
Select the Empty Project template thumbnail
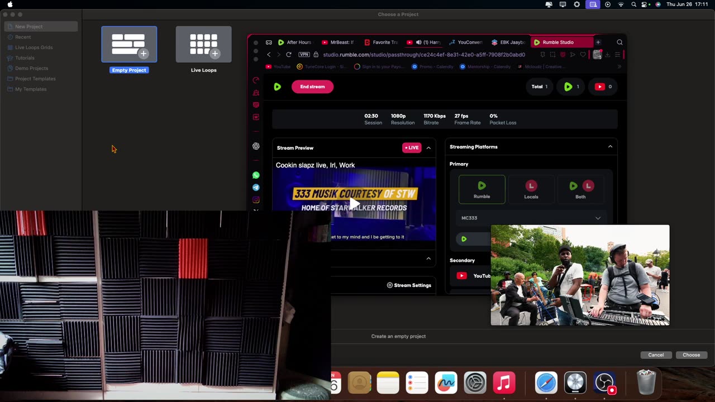tap(129, 44)
